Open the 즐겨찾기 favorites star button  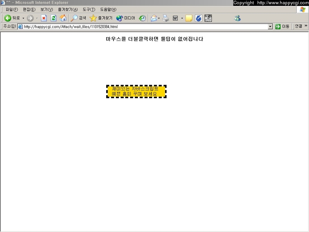point(101,18)
